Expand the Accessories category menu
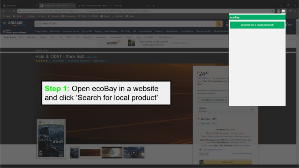Viewport: 299px width, 168px height. click(x=101, y=37)
